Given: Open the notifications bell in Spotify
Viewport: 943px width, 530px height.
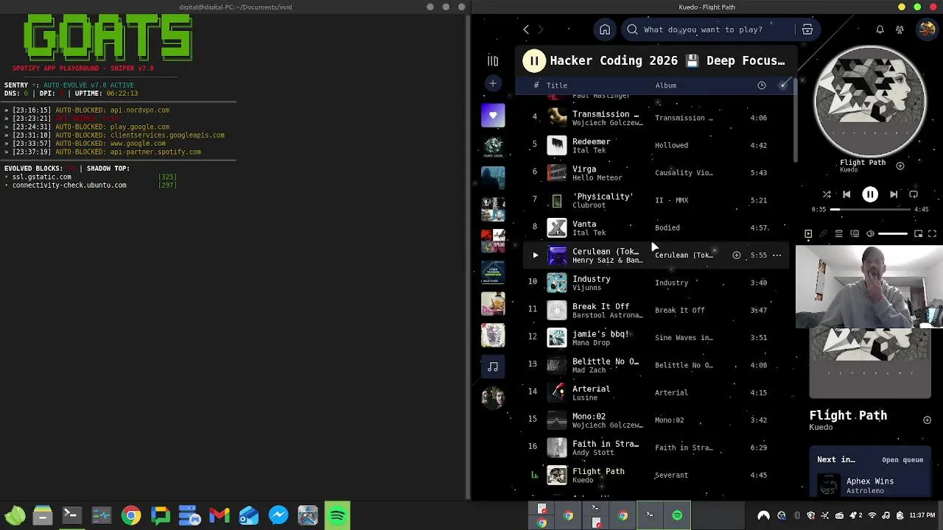Looking at the screenshot, I should point(880,29).
